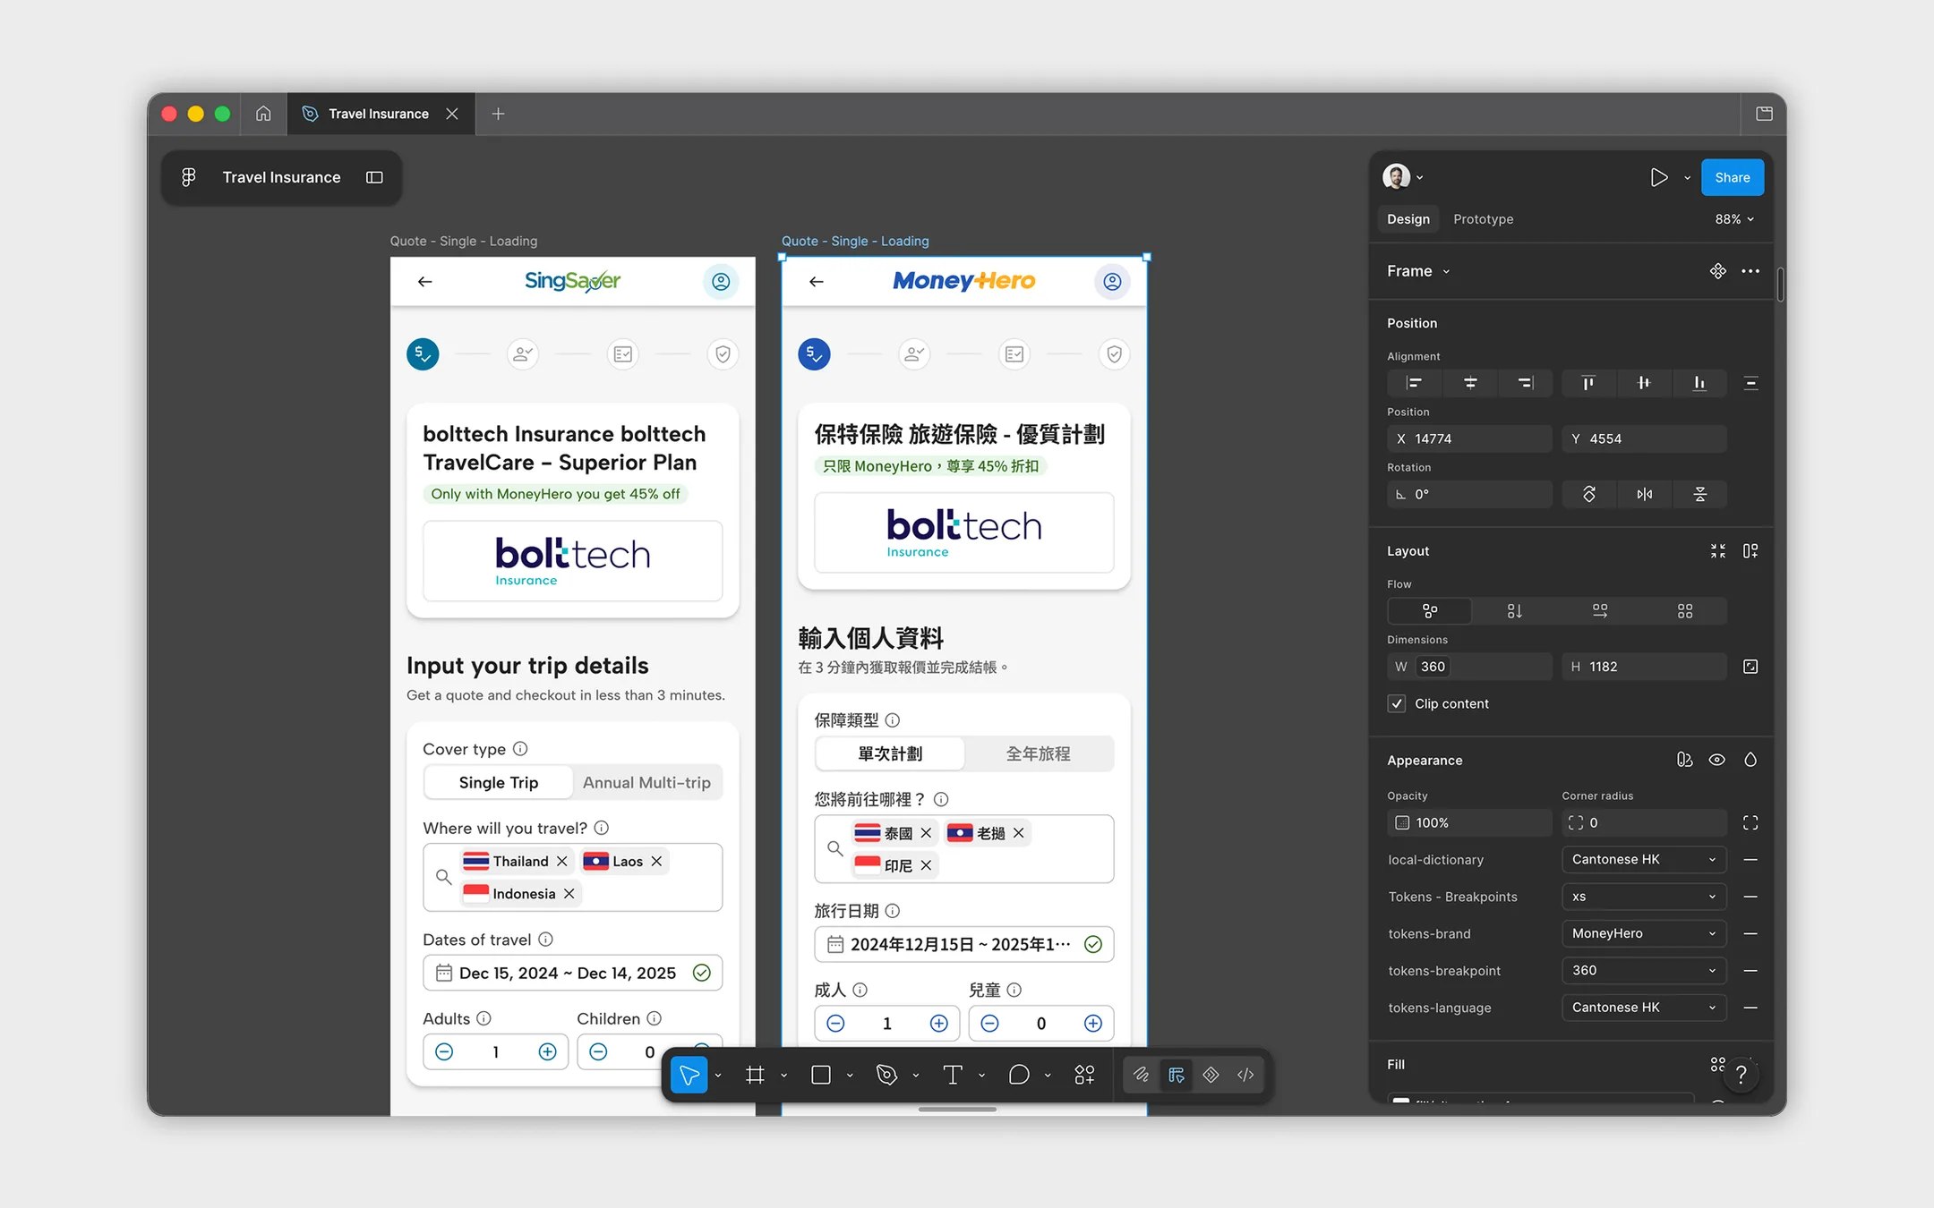Select Annual Multi-trip cover type
Screen dimensions: 1934x1208
[646, 782]
